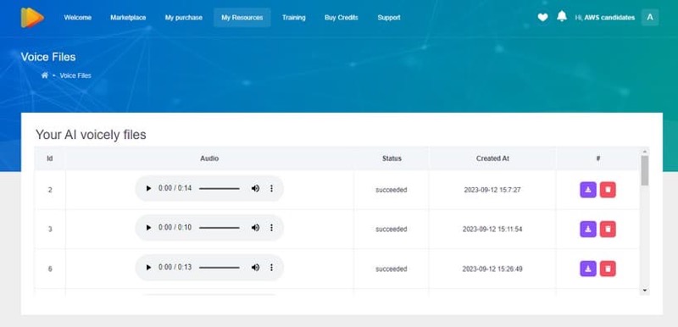The image size is (678, 327).
Task: Click the timestamp 2023-09-12 15:11:54
Action: (x=492, y=229)
